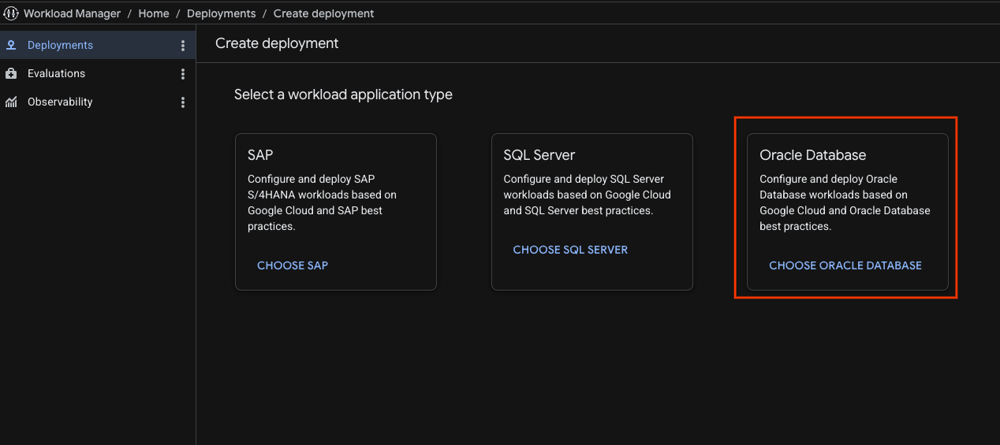Click the Oracle Database card title
1000x445 pixels.
pos(813,155)
